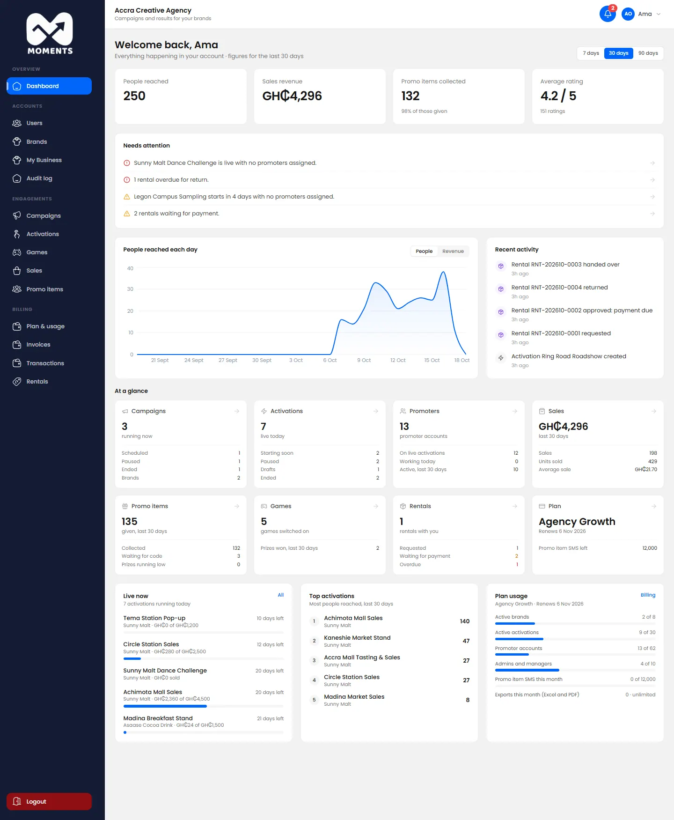Open the Billing link in Plan usage
Screen dimensions: 674x820
pyautogui.click(x=648, y=595)
